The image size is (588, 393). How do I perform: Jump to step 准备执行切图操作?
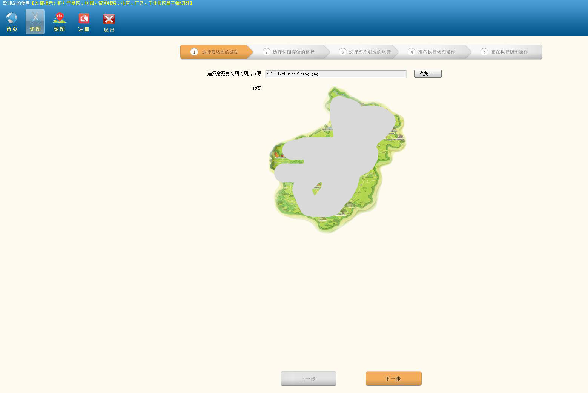point(436,52)
